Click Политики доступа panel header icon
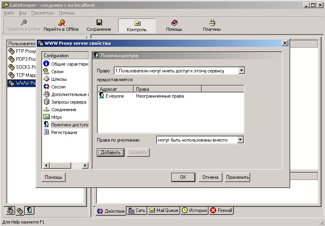 tap(96, 56)
